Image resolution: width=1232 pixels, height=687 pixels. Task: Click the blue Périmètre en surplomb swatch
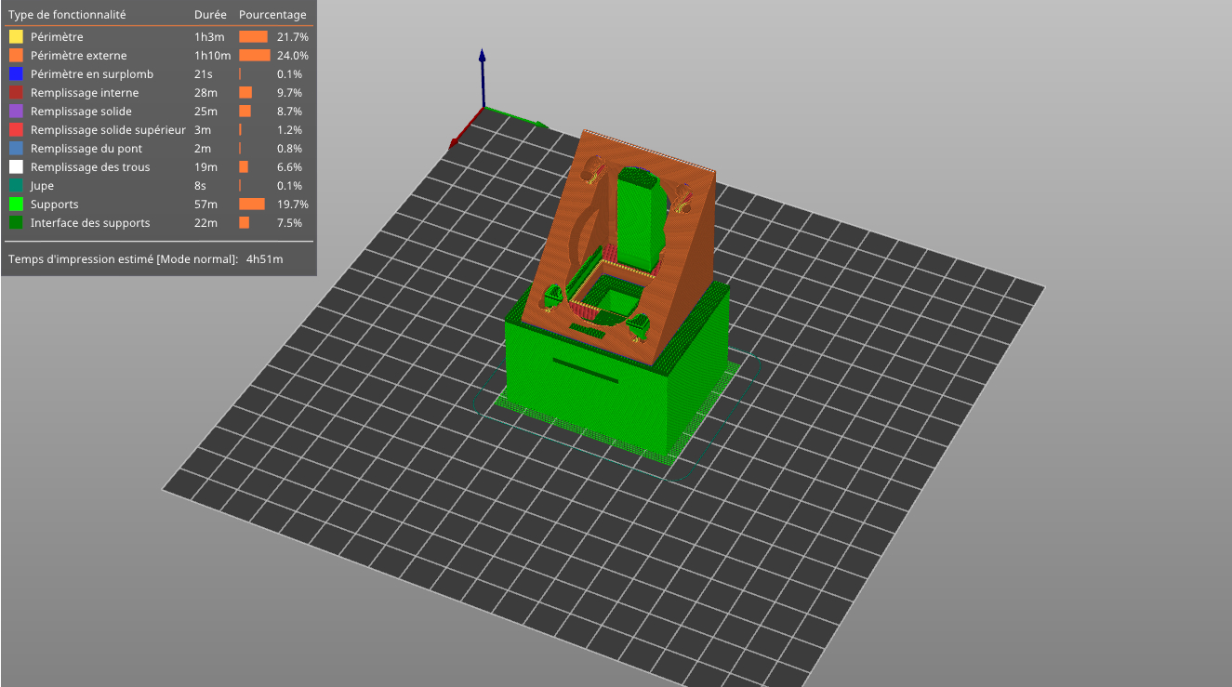(x=16, y=74)
